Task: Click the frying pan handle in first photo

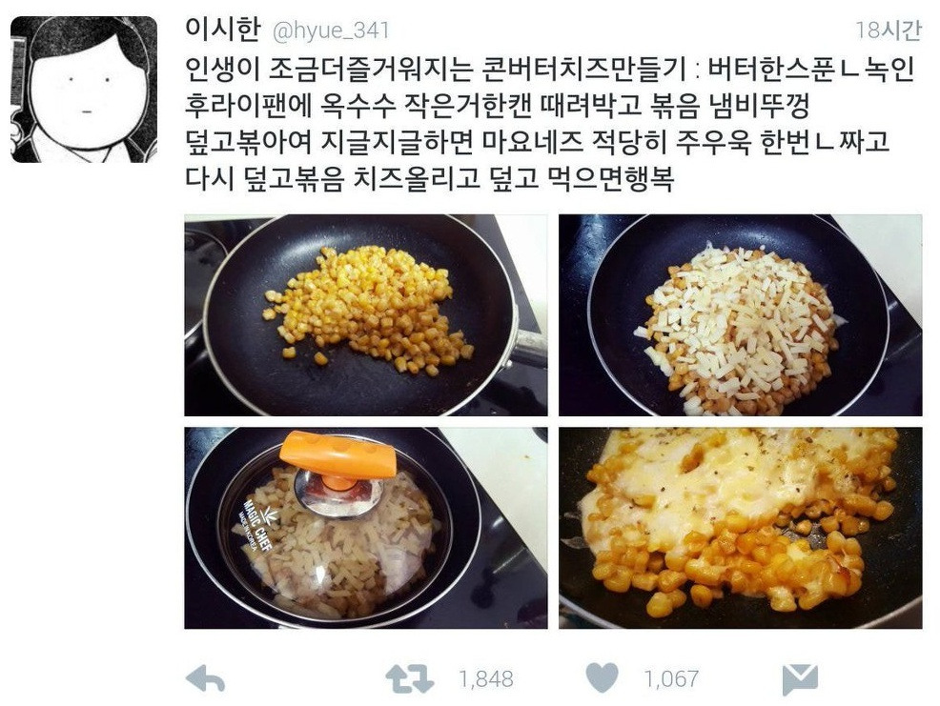Action: click(529, 348)
